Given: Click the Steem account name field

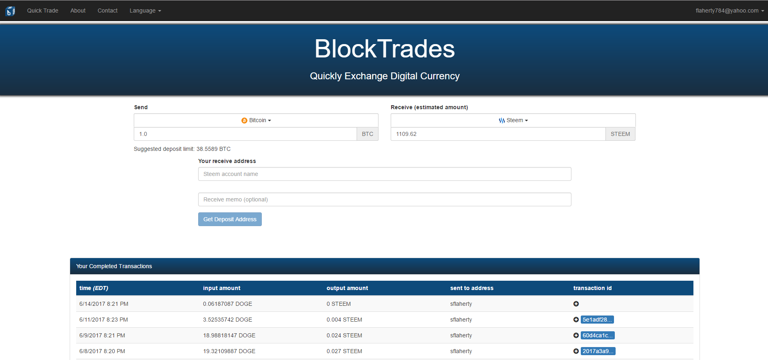Looking at the screenshot, I should tap(385, 174).
